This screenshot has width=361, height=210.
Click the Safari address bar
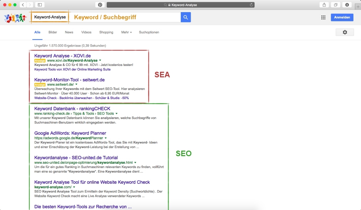tap(180, 5)
